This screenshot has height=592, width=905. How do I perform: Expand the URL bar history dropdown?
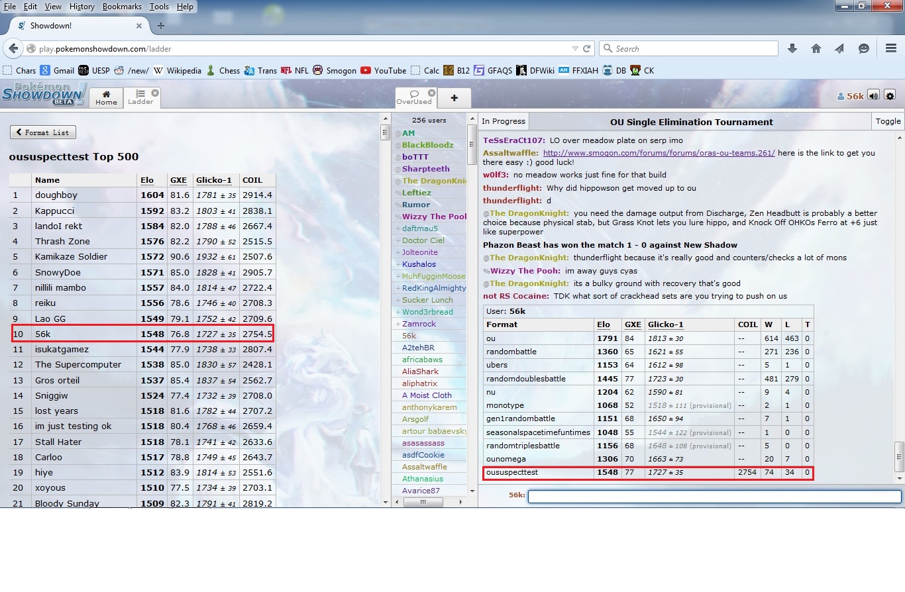point(574,48)
